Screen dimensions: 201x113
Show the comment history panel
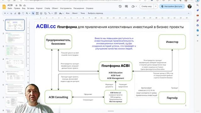[x=126, y=6]
